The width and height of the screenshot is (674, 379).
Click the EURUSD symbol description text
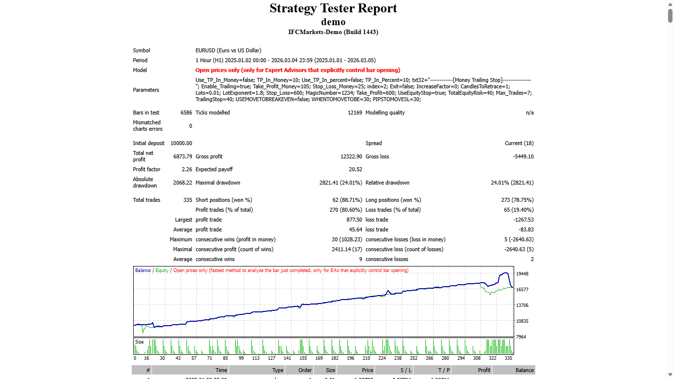tap(228, 50)
